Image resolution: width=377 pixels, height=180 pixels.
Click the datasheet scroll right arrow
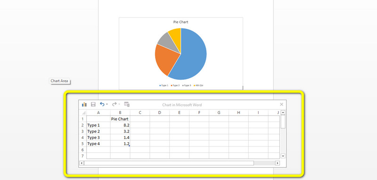click(278, 163)
